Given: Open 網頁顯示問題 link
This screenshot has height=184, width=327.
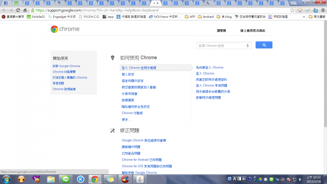Looking at the screenshot, I should click(131, 147).
